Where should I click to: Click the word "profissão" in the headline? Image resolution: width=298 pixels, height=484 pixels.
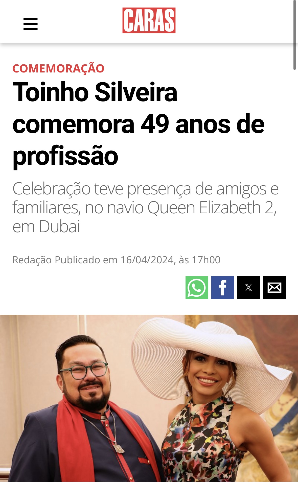pyautogui.click(x=65, y=157)
